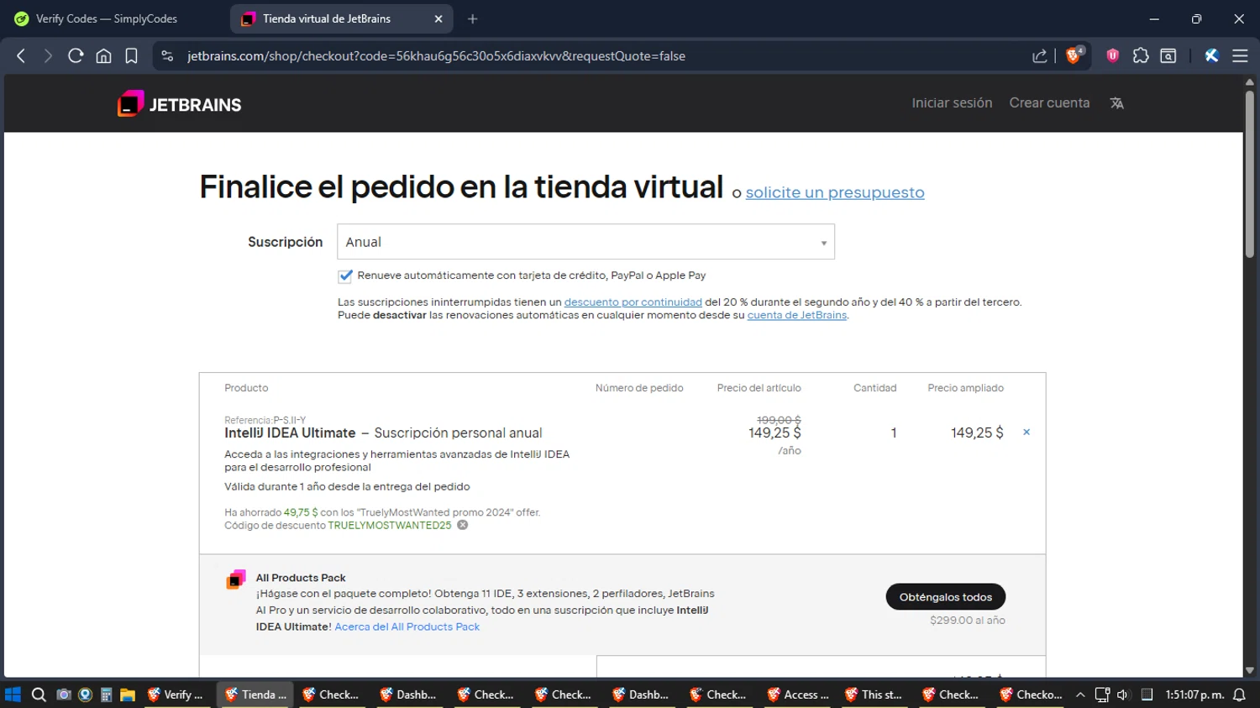Open the browser hamburger main menu

1240,55
